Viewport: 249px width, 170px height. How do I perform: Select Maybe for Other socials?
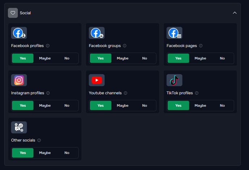tap(45, 153)
